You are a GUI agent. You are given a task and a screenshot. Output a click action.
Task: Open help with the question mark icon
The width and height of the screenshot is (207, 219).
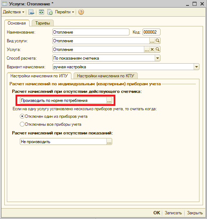pos(81,12)
